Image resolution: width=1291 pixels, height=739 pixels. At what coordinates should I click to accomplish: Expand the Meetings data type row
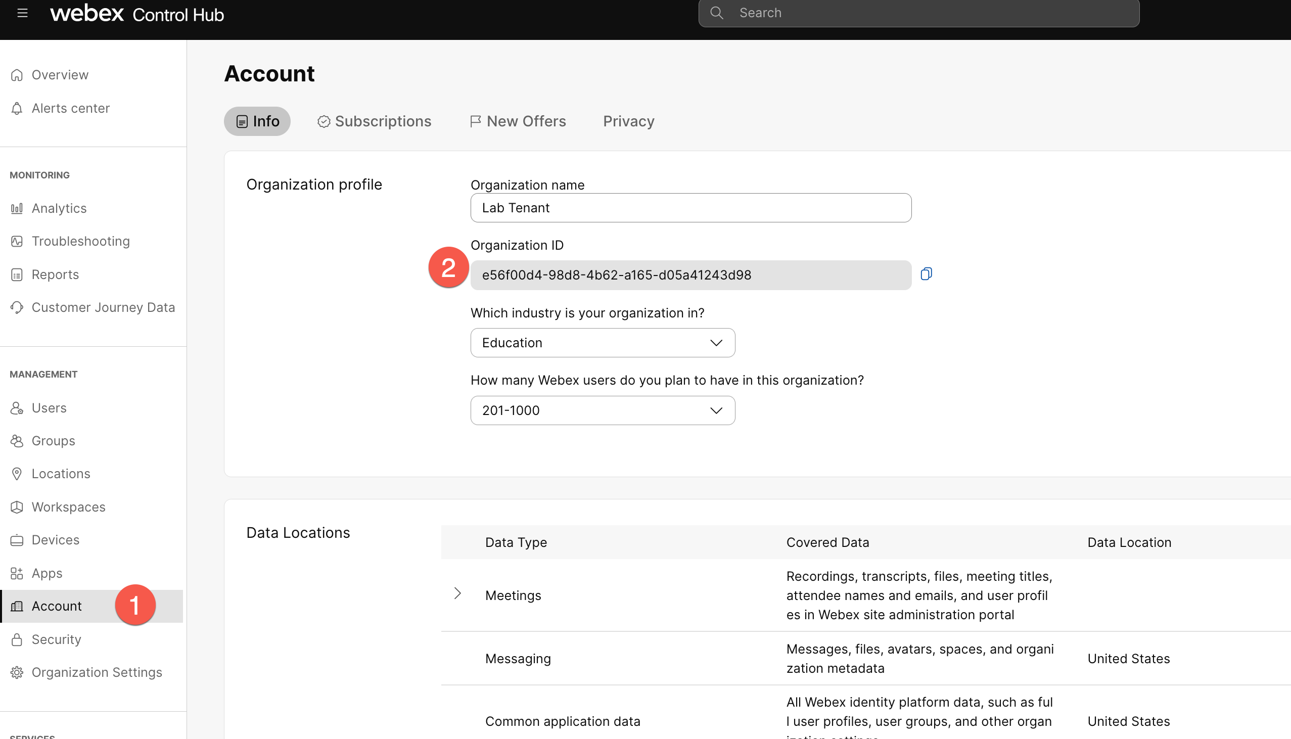457,593
